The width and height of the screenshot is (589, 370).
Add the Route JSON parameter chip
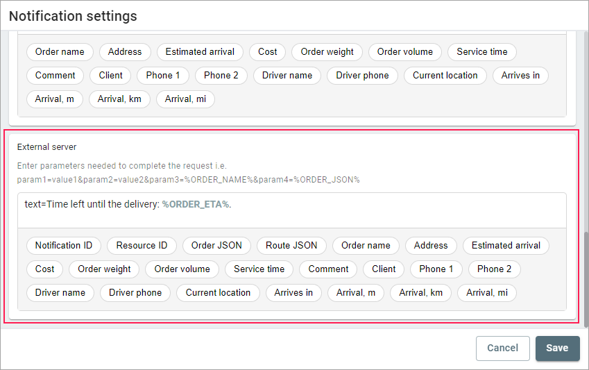click(291, 245)
